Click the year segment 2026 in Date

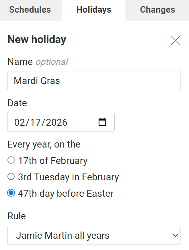pos(57,122)
